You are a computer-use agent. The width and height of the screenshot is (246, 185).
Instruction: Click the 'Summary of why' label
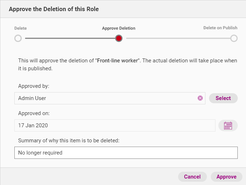69,141
